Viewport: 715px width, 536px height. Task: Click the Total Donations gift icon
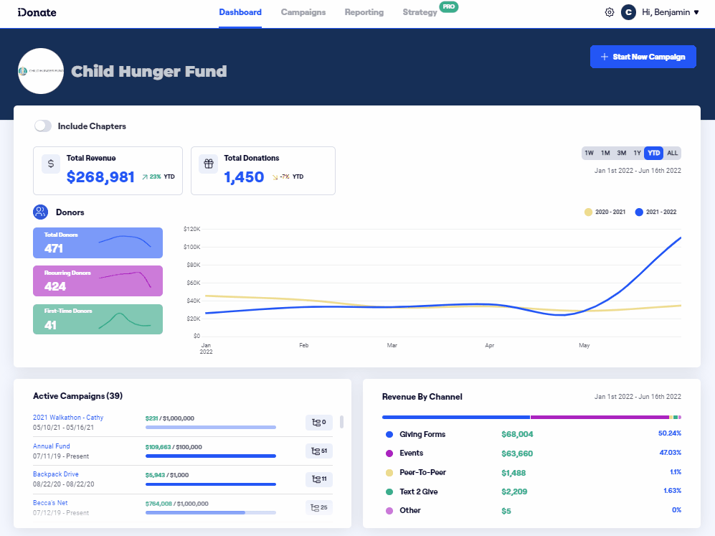click(x=208, y=164)
